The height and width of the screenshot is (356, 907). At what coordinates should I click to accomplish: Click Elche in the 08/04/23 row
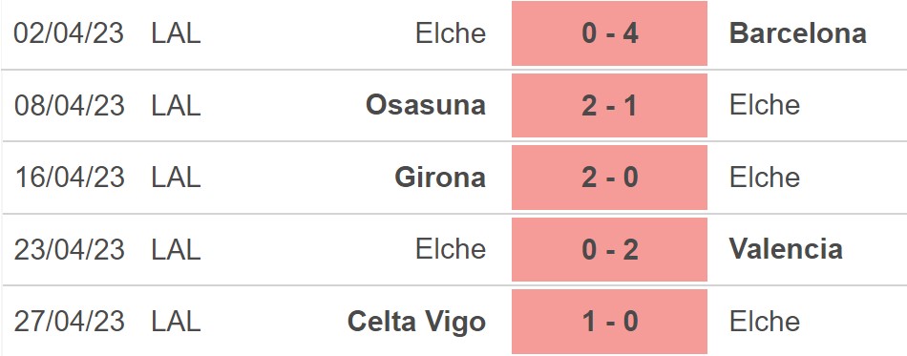tap(765, 105)
